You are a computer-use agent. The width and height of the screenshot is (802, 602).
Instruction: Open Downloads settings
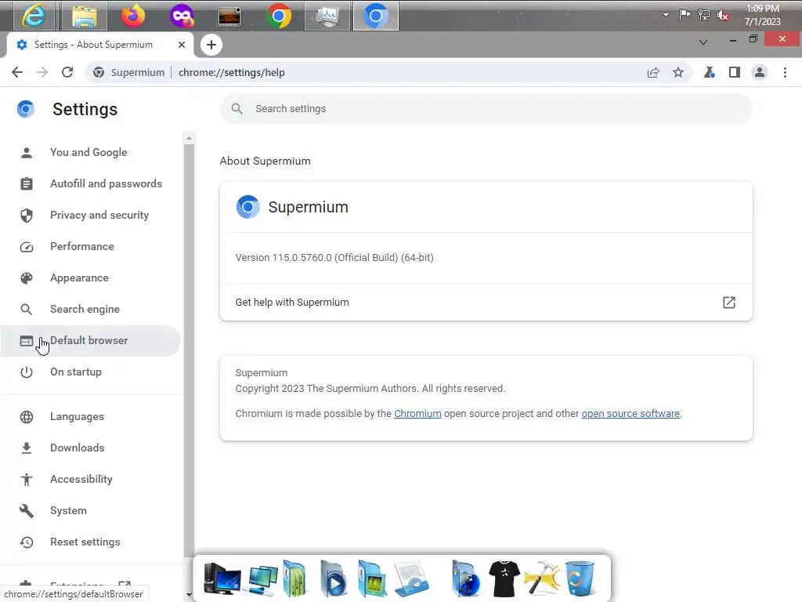[x=91, y=448]
